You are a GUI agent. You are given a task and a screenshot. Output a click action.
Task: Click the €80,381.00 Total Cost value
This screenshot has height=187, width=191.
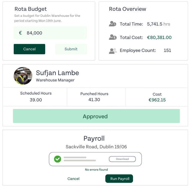pos(159,37)
